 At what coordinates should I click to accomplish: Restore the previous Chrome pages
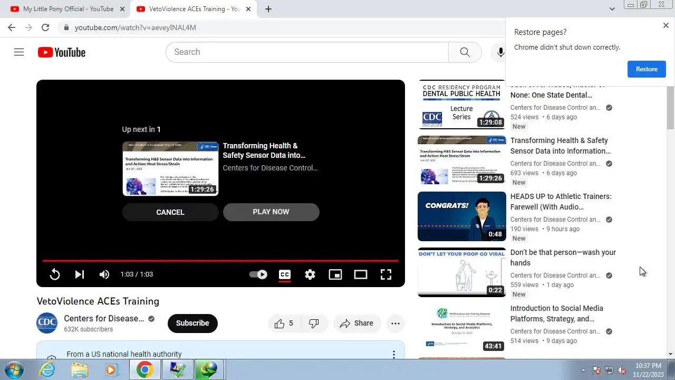[647, 69]
